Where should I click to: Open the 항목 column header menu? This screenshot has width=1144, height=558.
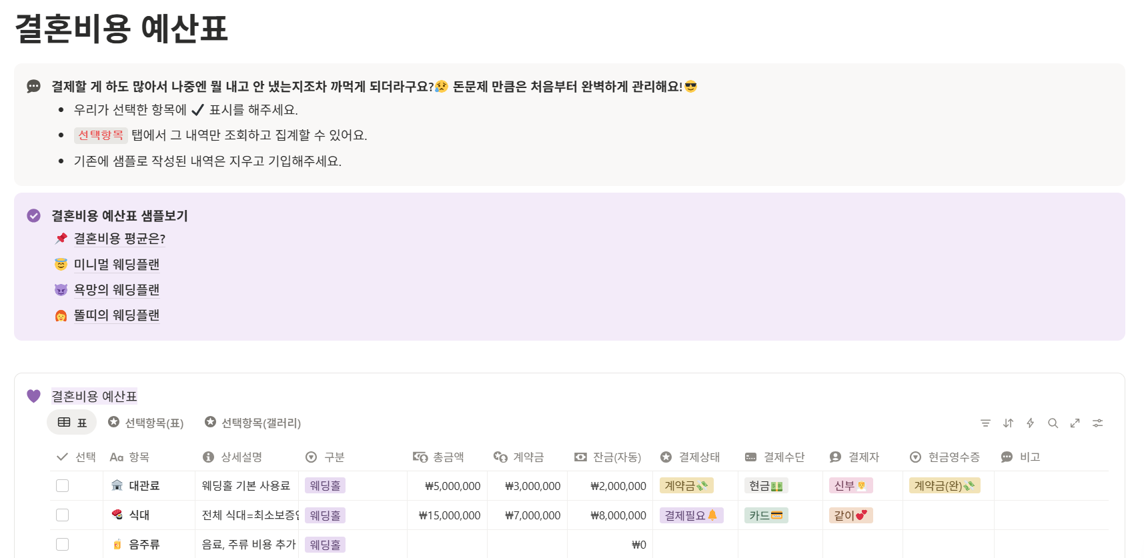[x=149, y=457]
